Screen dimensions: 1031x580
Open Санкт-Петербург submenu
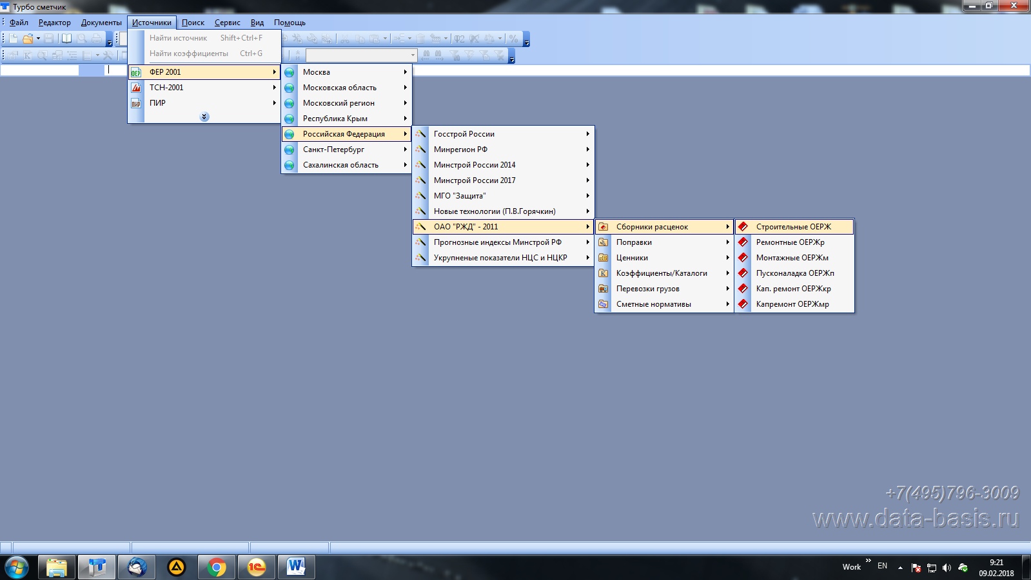pyautogui.click(x=346, y=150)
